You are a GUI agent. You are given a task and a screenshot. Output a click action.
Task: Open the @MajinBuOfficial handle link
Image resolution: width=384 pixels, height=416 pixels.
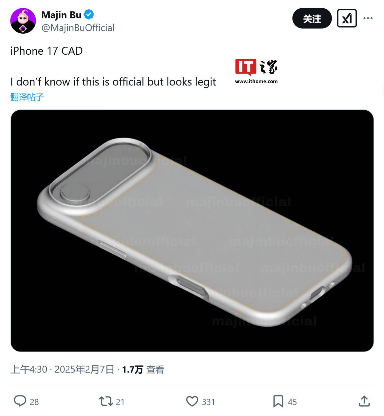tap(78, 28)
